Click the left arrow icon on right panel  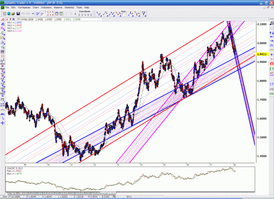tap(271, 37)
